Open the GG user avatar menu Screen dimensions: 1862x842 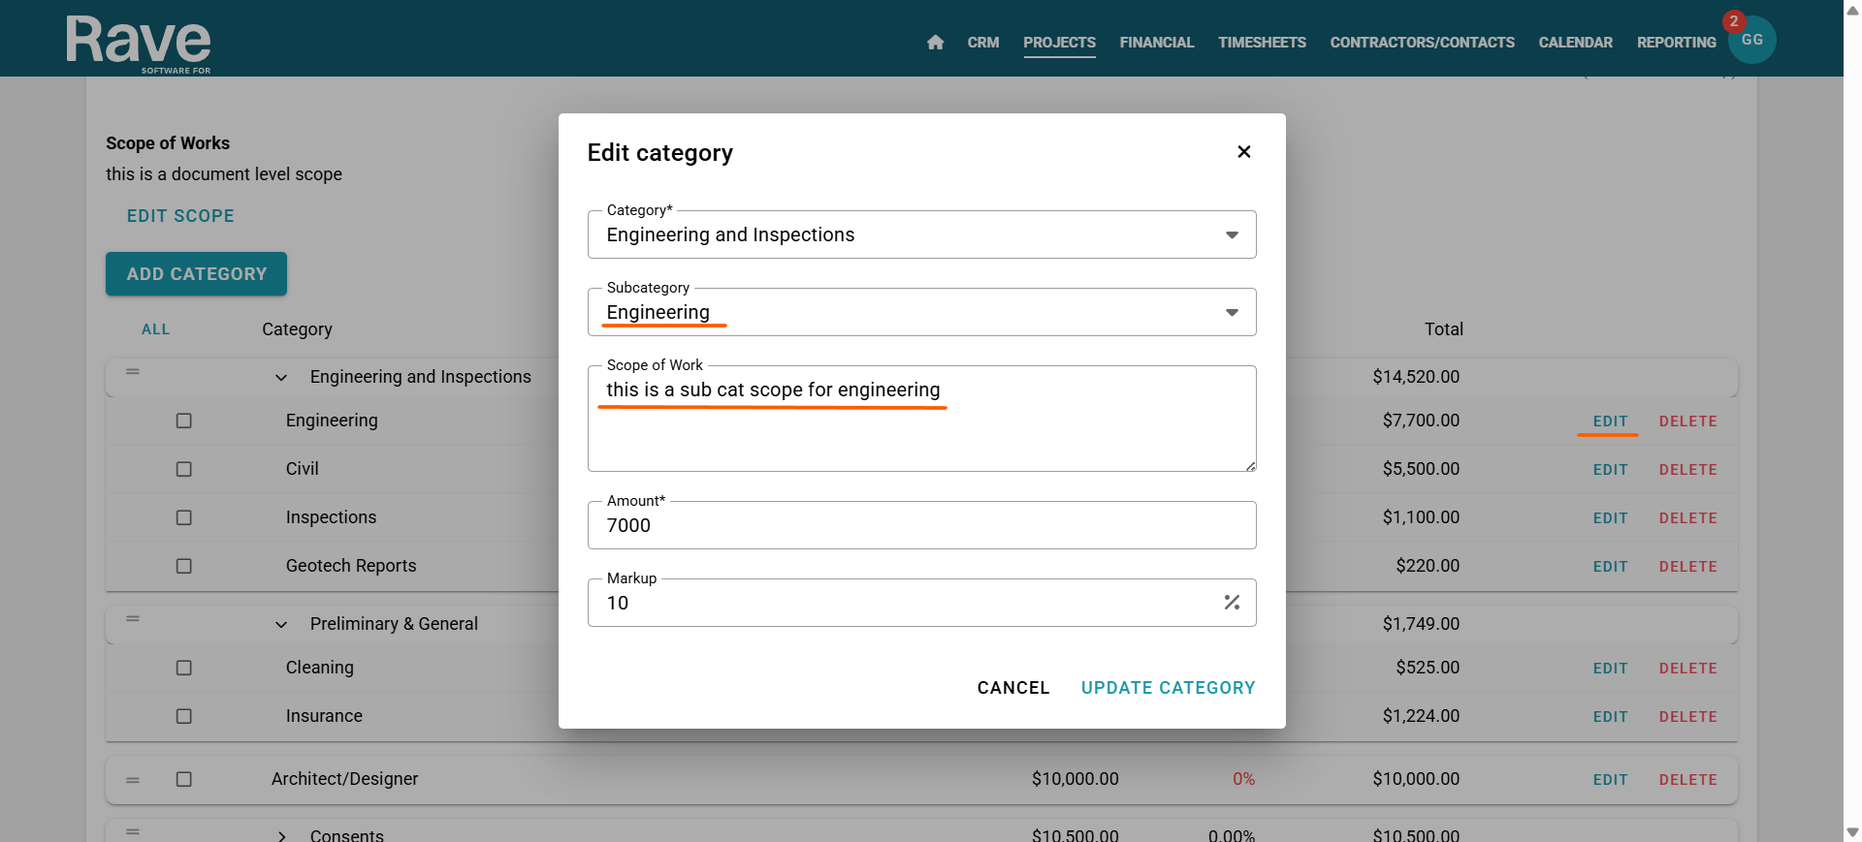tap(1753, 41)
